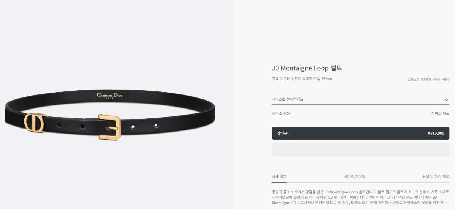
Task: Click the gold CD logo loop on belt
Action: tap(35, 123)
